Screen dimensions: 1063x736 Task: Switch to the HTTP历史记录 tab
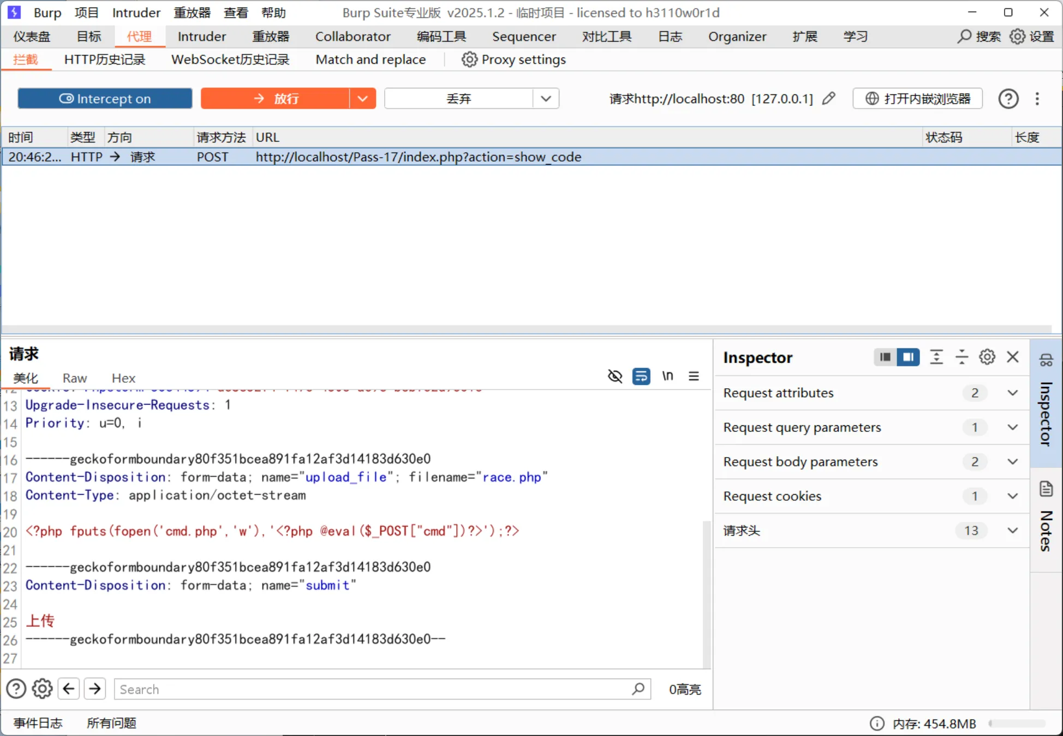pyautogui.click(x=105, y=60)
